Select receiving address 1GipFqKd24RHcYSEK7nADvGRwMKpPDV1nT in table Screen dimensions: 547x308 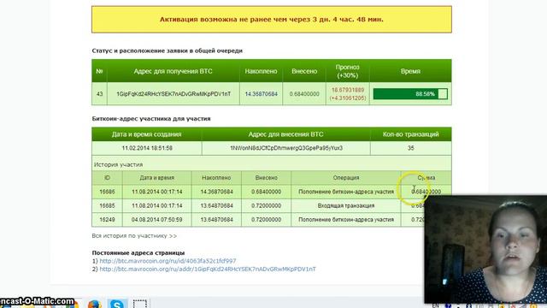[174, 94]
